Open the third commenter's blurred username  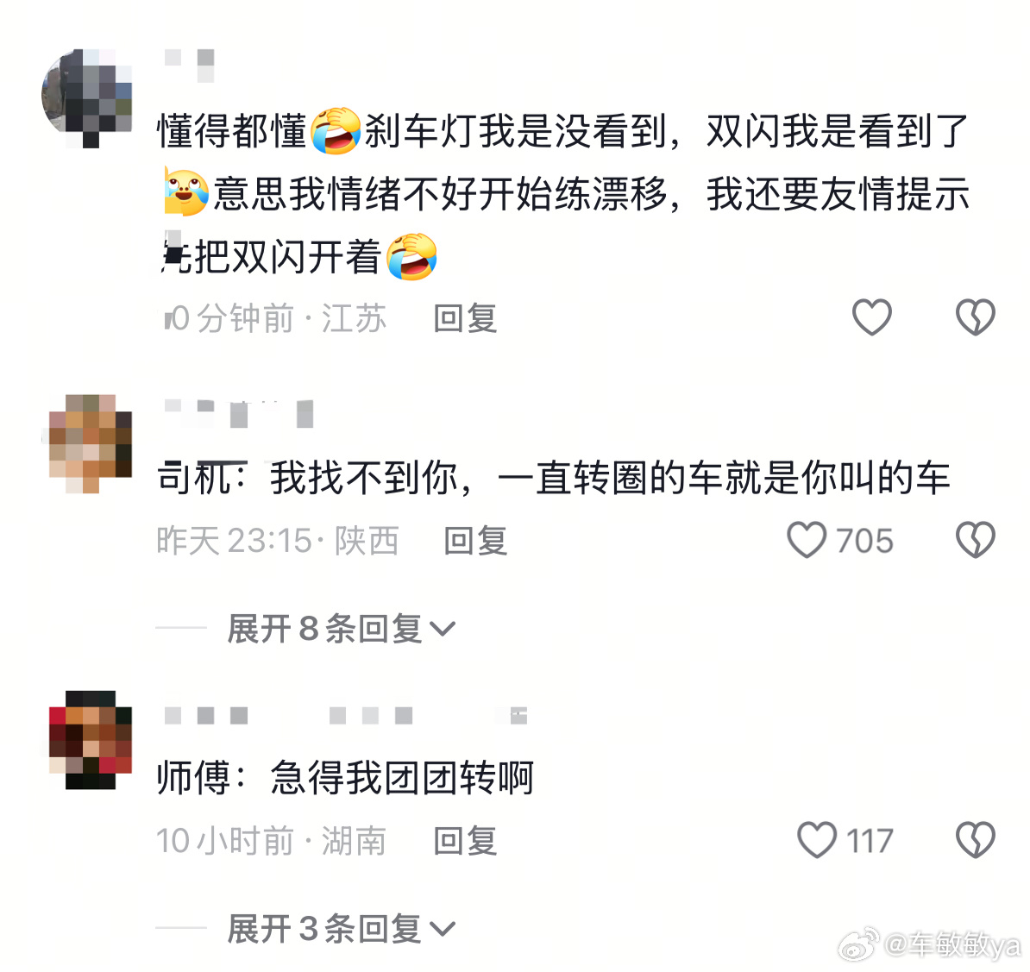point(346,715)
